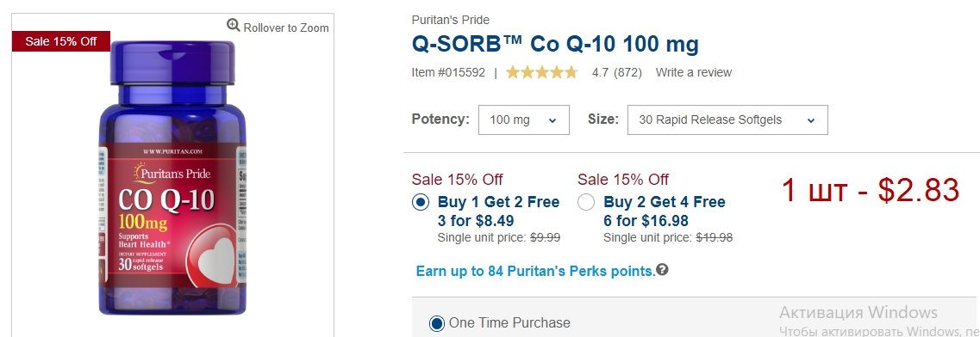Choose the One Time Purchase radio option

(437, 323)
